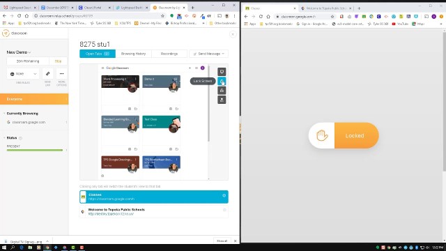Click the taskbar clock

[438, 248]
